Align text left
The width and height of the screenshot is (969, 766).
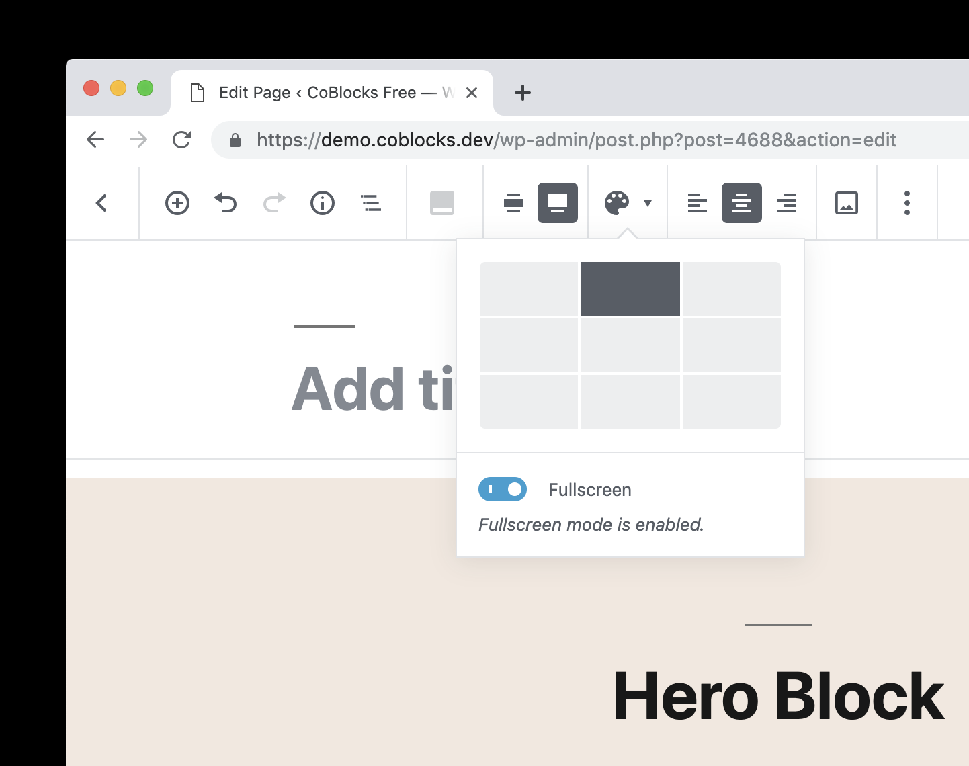click(x=698, y=203)
